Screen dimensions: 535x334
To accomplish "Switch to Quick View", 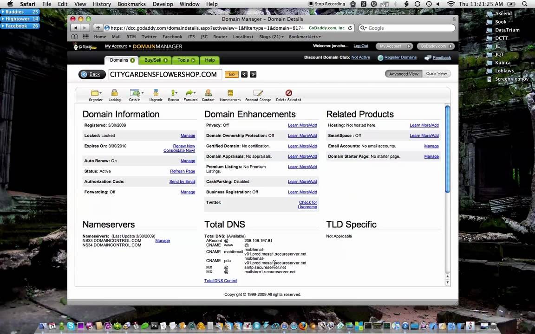I will tap(437, 74).
